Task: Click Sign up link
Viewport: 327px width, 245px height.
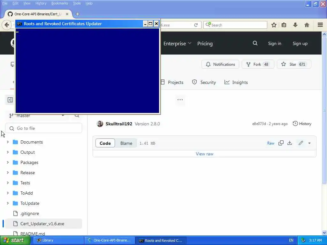Action: (x=300, y=43)
